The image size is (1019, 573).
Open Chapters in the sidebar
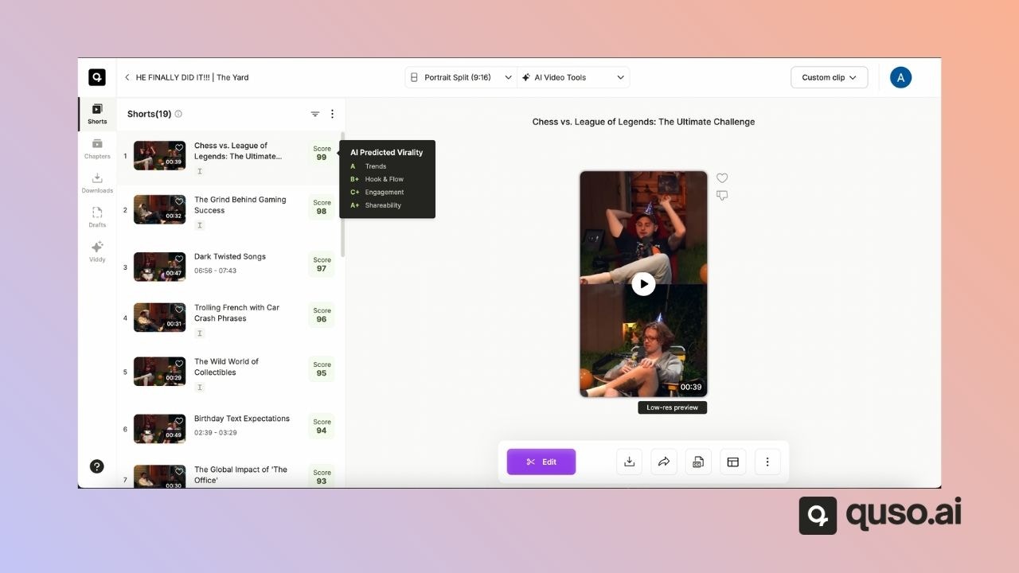pyautogui.click(x=97, y=148)
